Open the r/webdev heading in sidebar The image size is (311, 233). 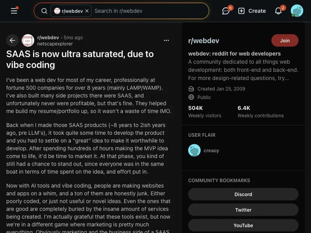coord(204,41)
